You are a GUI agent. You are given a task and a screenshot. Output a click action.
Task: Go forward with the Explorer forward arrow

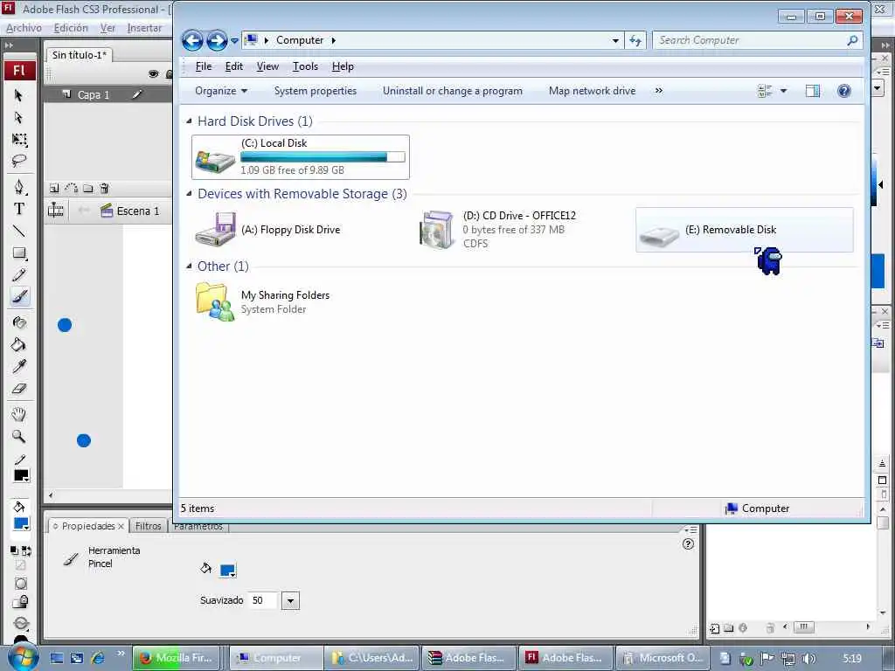tap(217, 40)
